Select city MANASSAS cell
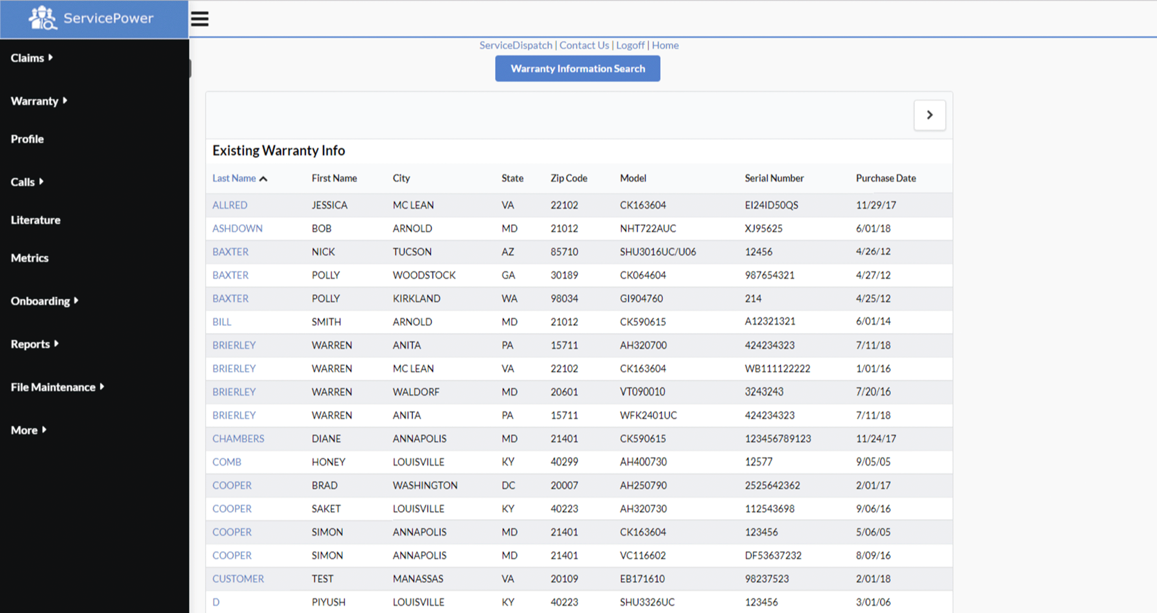The height and width of the screenshot is (613, 1157). pos(418,578)
